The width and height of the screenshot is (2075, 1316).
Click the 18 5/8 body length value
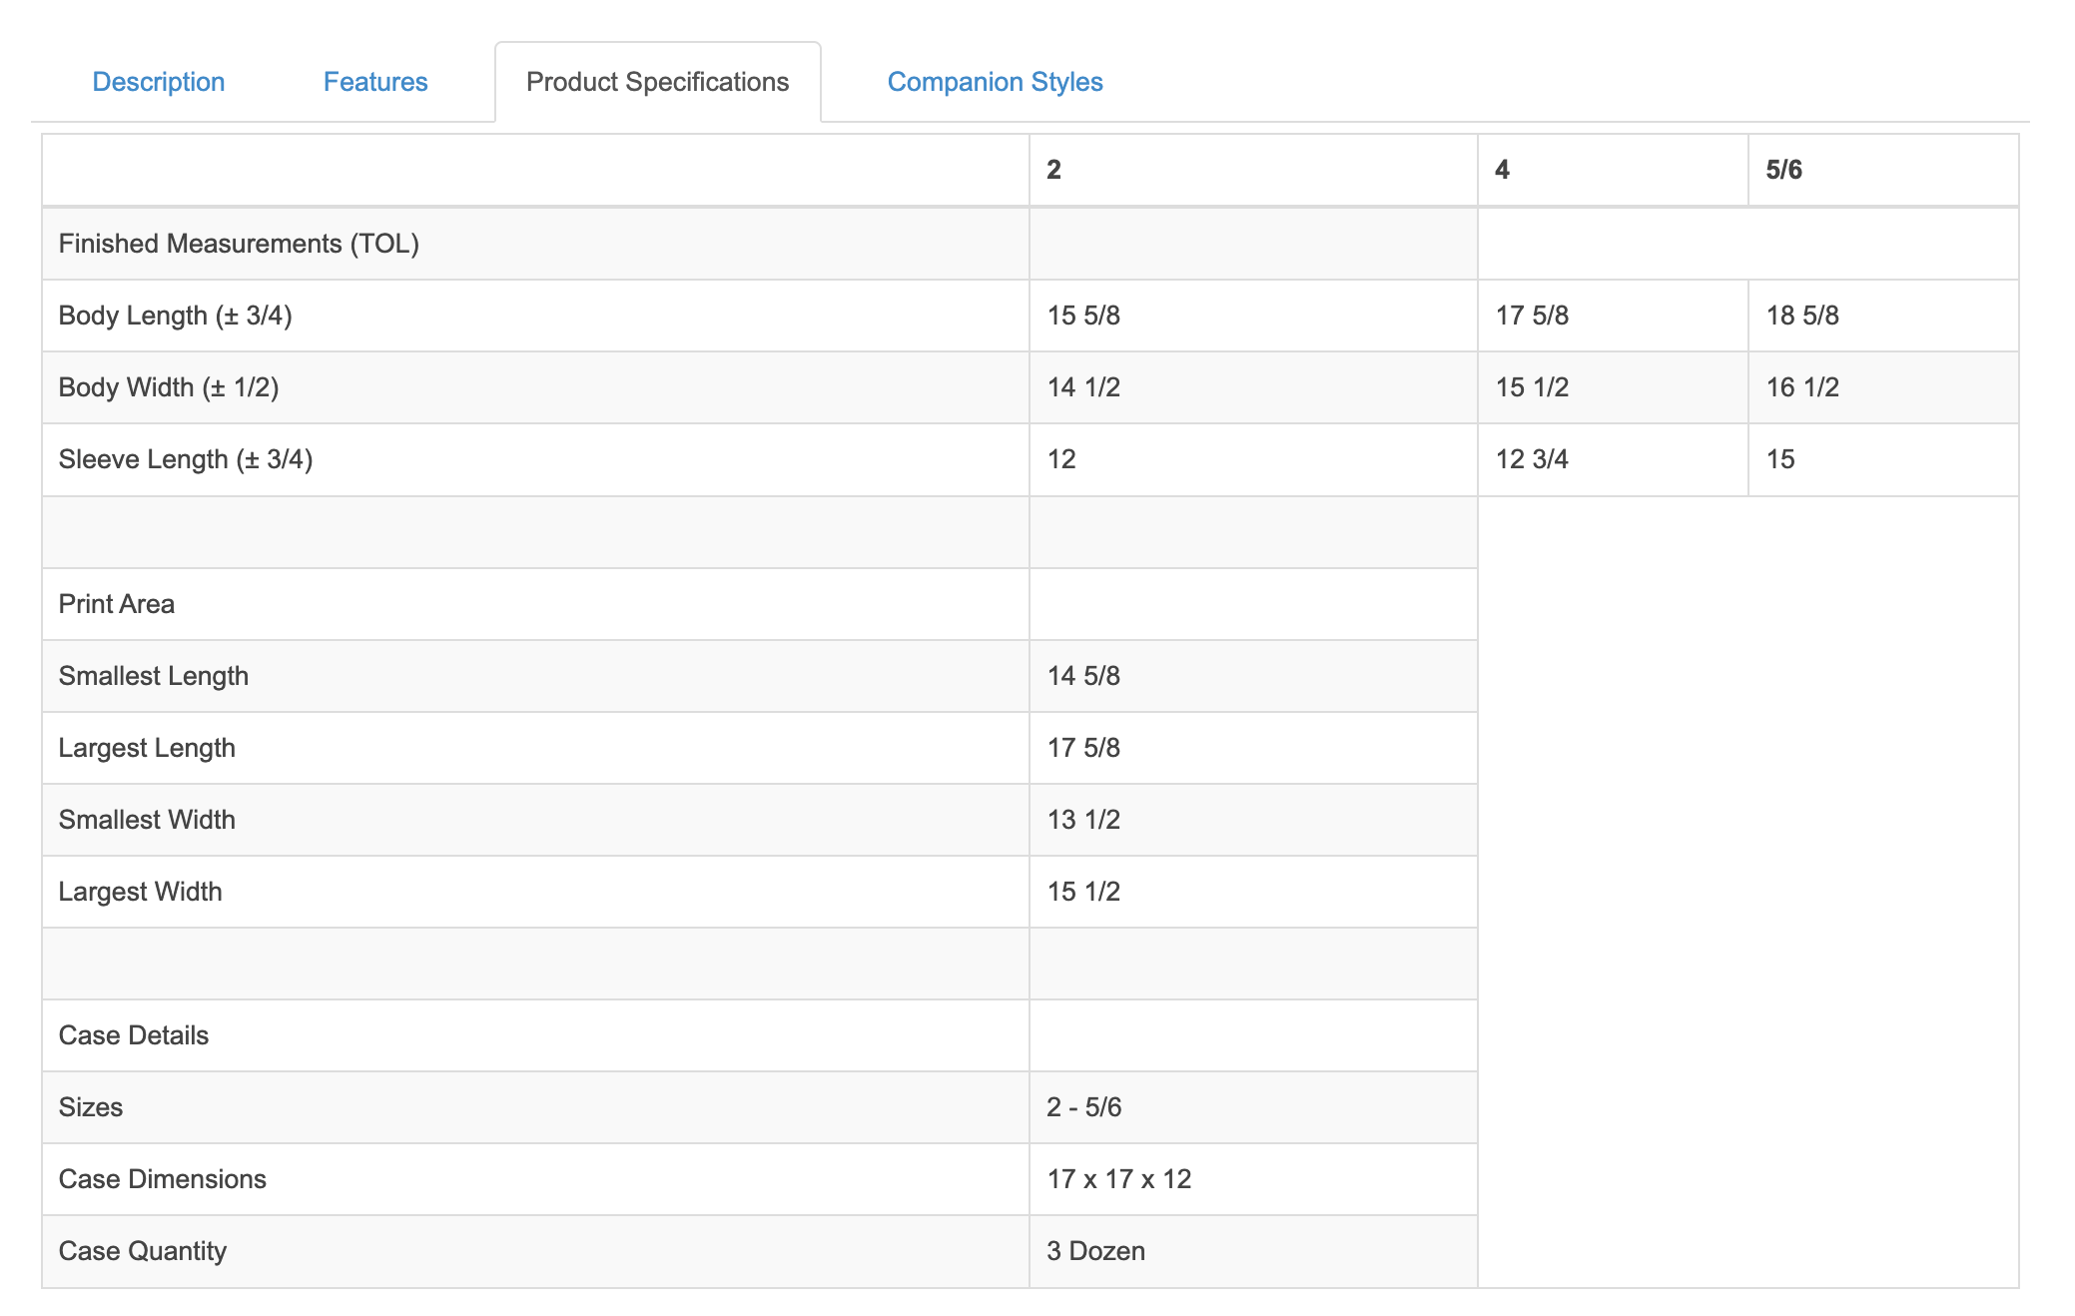1883,316
